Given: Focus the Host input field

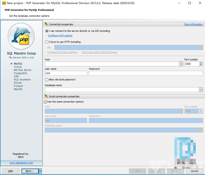Looking at the screenshot, I should point(112,64).
